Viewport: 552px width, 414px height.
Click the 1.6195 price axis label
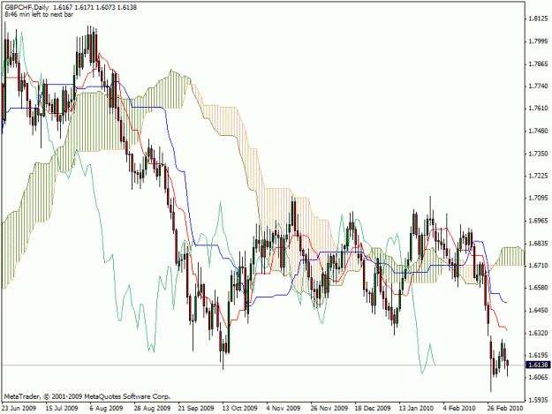[539, 355]
